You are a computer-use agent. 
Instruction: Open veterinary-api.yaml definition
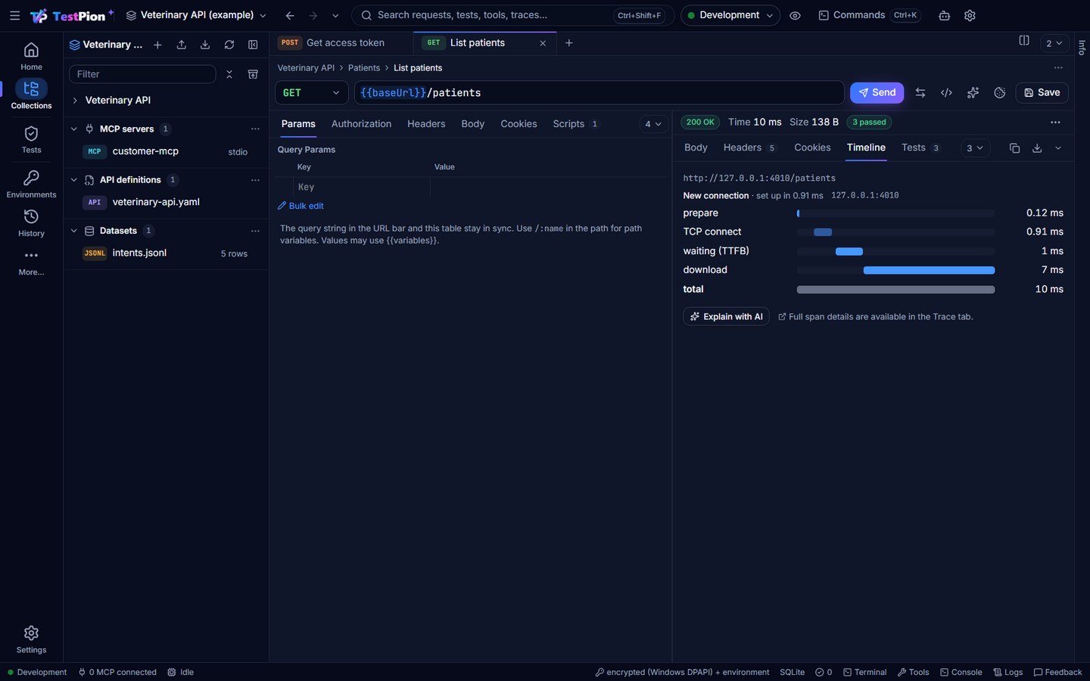(166, 202)
